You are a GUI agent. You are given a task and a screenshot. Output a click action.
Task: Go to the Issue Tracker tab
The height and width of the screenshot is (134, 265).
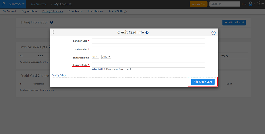tap(95, 11)
